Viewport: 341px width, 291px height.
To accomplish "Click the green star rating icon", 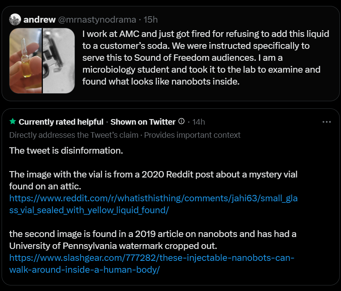I will coord(13,122).
